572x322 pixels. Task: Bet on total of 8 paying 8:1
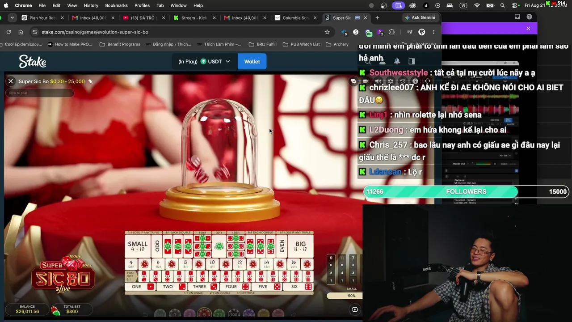click(185, 264)
